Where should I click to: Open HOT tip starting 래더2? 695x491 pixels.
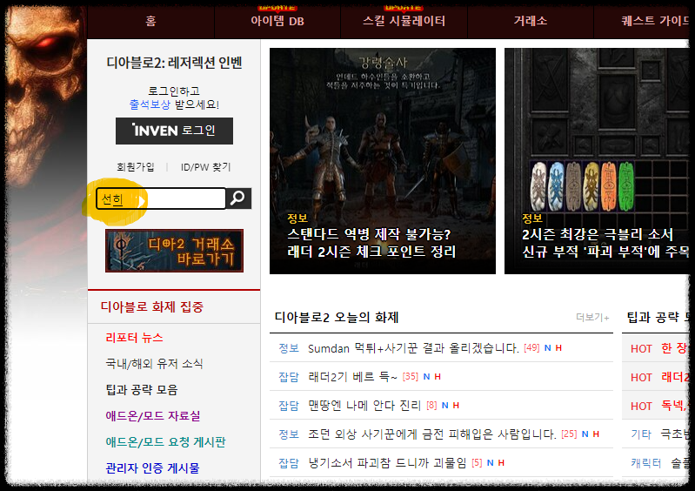click(x=675, y=377)
